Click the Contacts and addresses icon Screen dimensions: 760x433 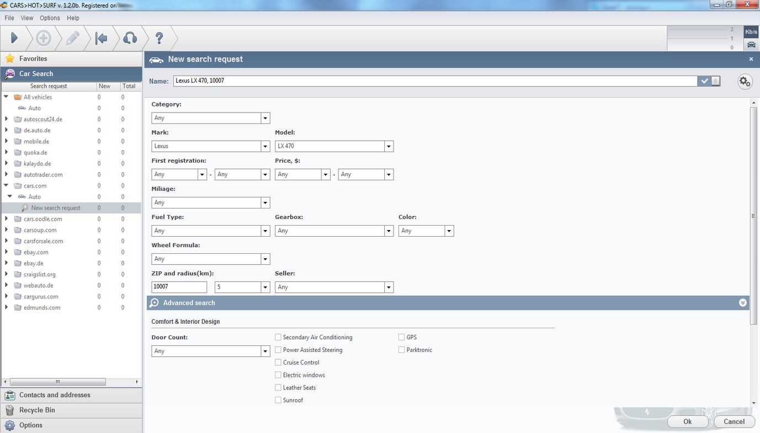[x=10, y=395]
